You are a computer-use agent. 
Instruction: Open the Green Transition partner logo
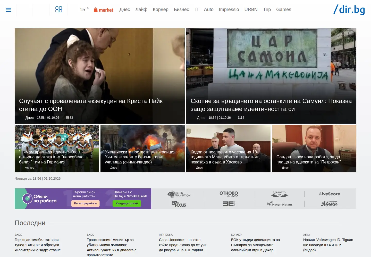(x=179, y=194)
